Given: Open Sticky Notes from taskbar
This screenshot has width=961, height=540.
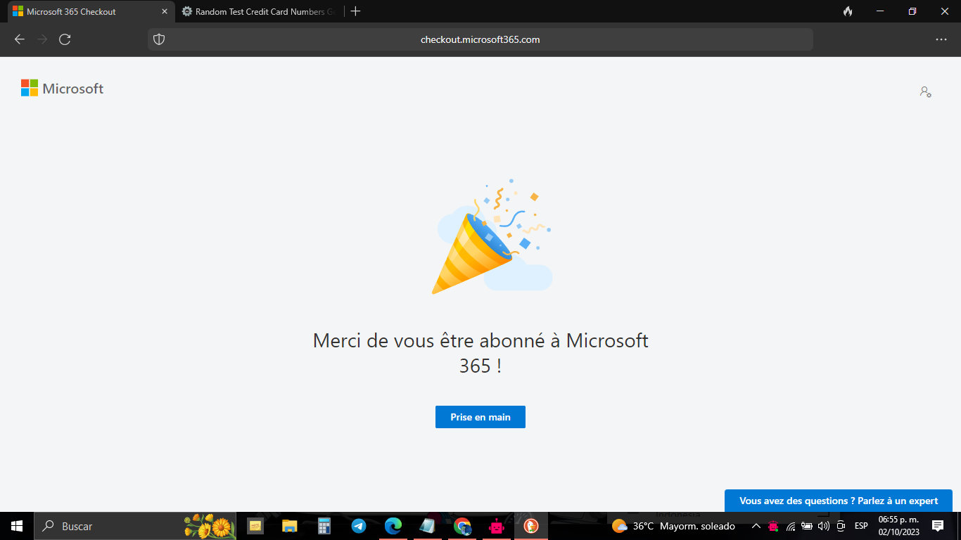Looking at the screenshot, I should click(x=255, y=526).
